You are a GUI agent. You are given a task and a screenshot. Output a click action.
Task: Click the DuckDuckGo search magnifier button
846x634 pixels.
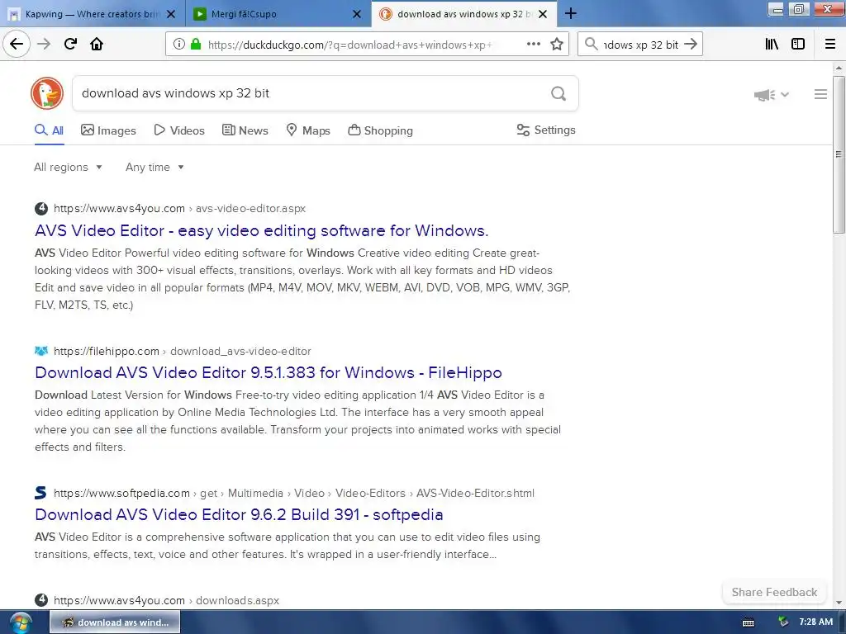point(558,94)
